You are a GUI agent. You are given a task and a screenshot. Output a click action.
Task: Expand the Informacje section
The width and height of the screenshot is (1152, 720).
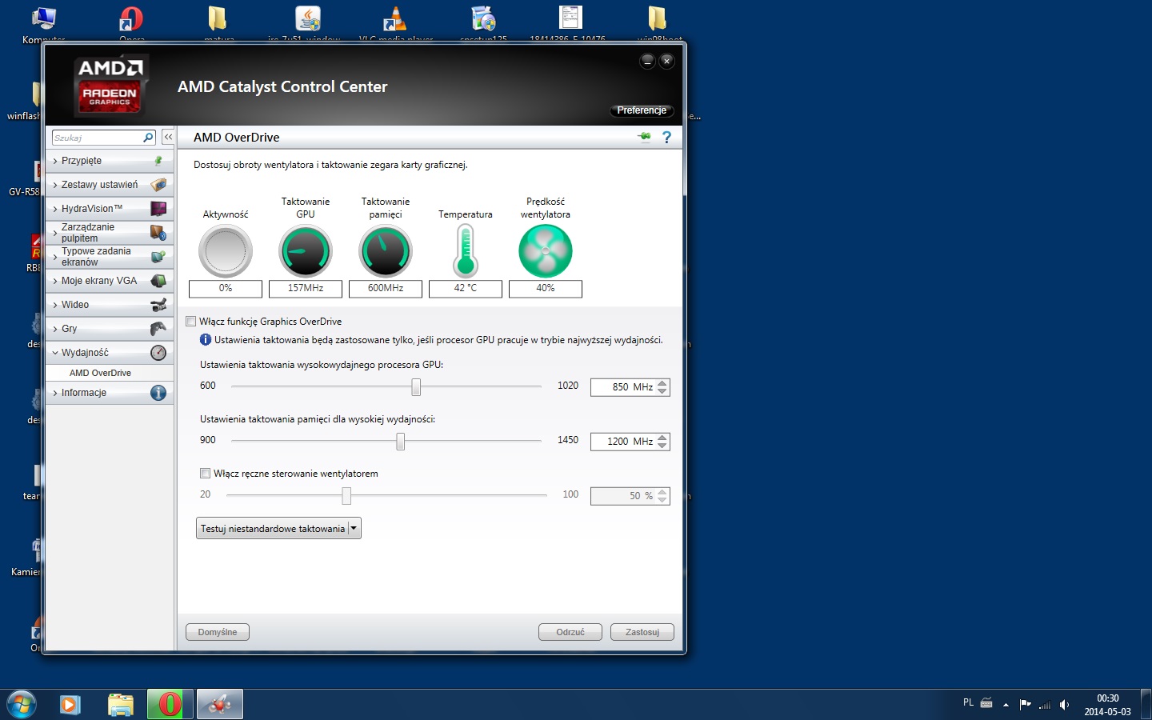(x=55, y=393)
